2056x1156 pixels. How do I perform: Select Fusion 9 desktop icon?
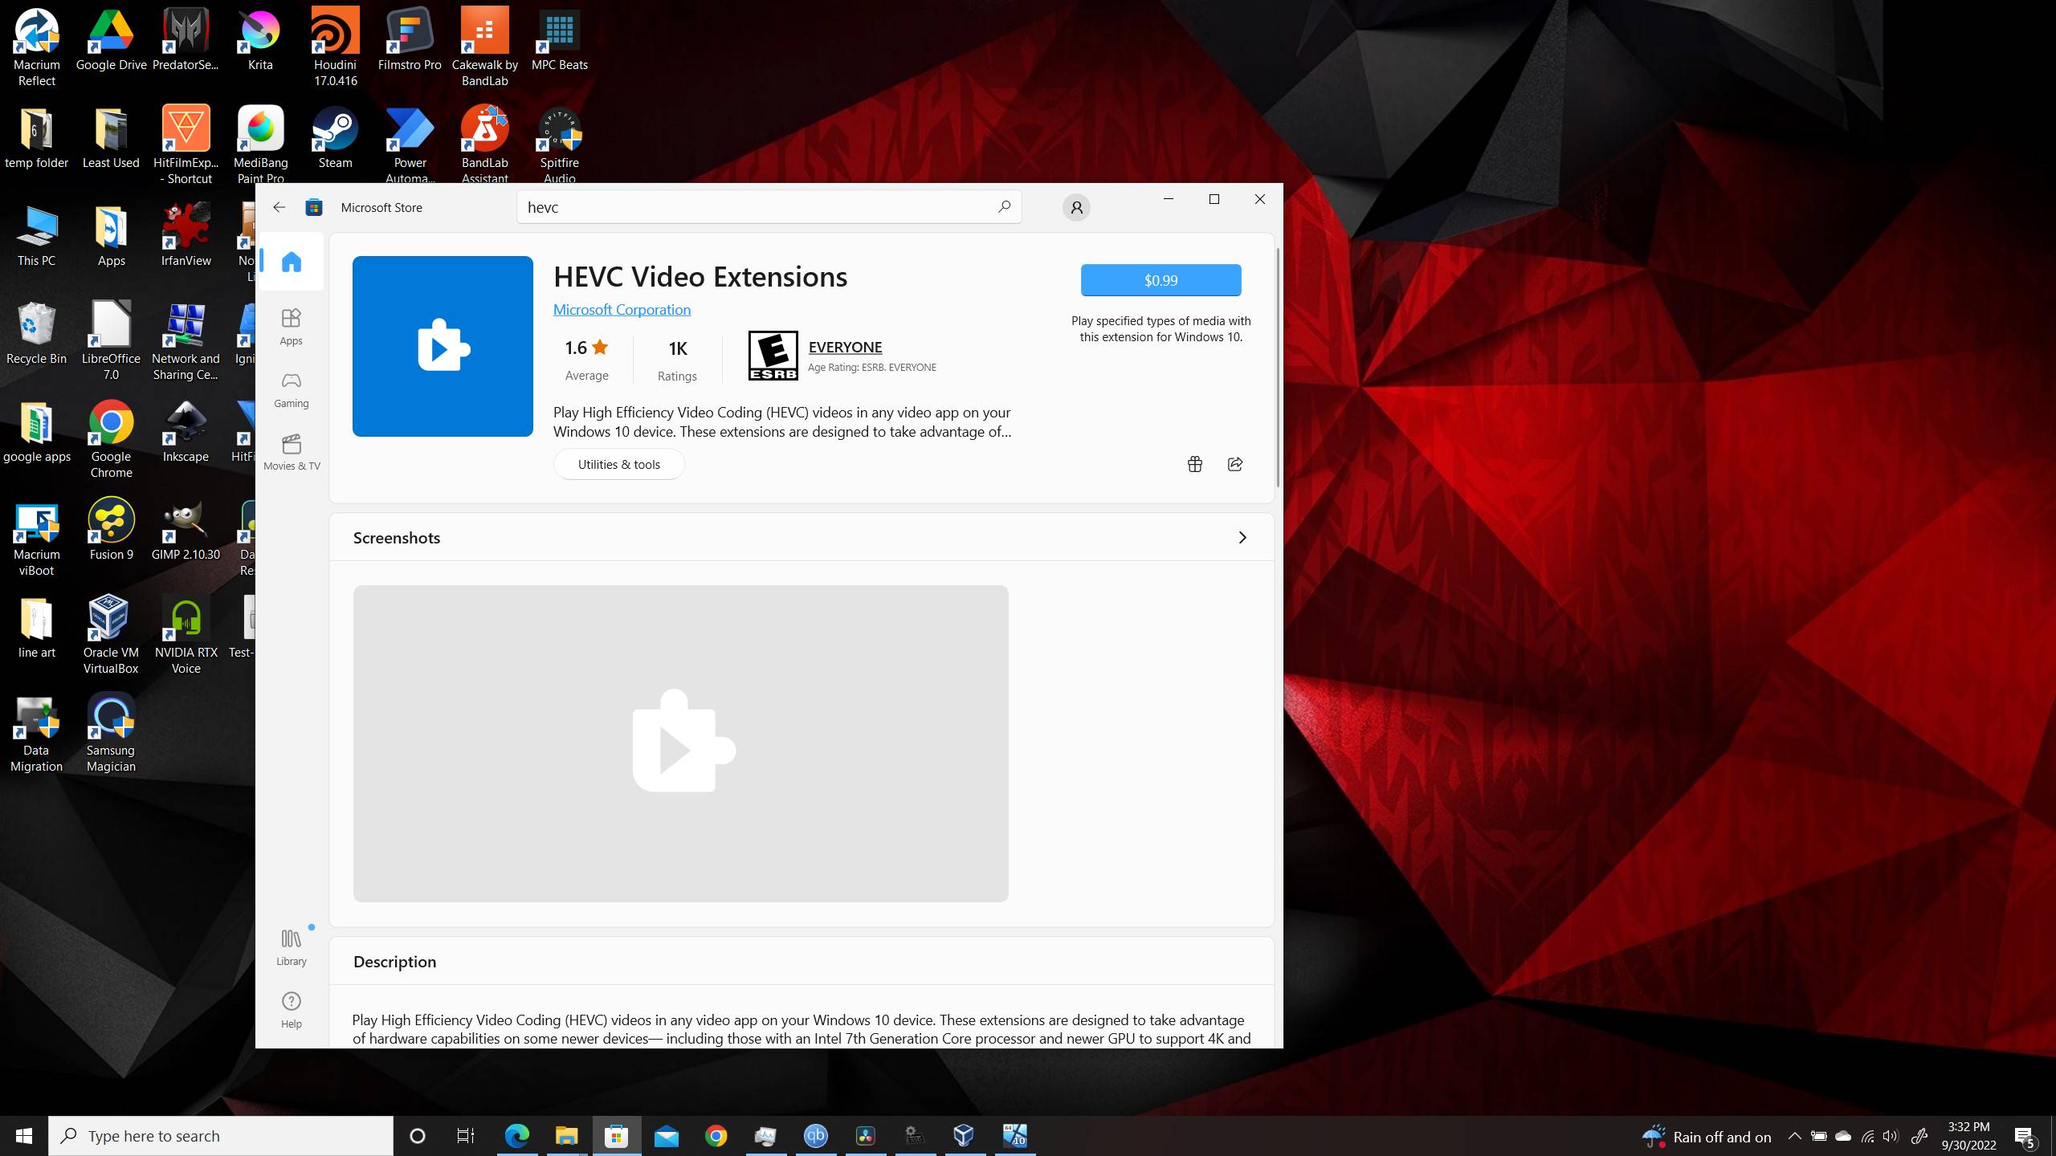[111, 530]
